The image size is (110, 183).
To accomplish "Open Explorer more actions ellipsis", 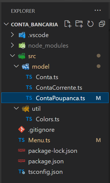I will click(98, 11).
